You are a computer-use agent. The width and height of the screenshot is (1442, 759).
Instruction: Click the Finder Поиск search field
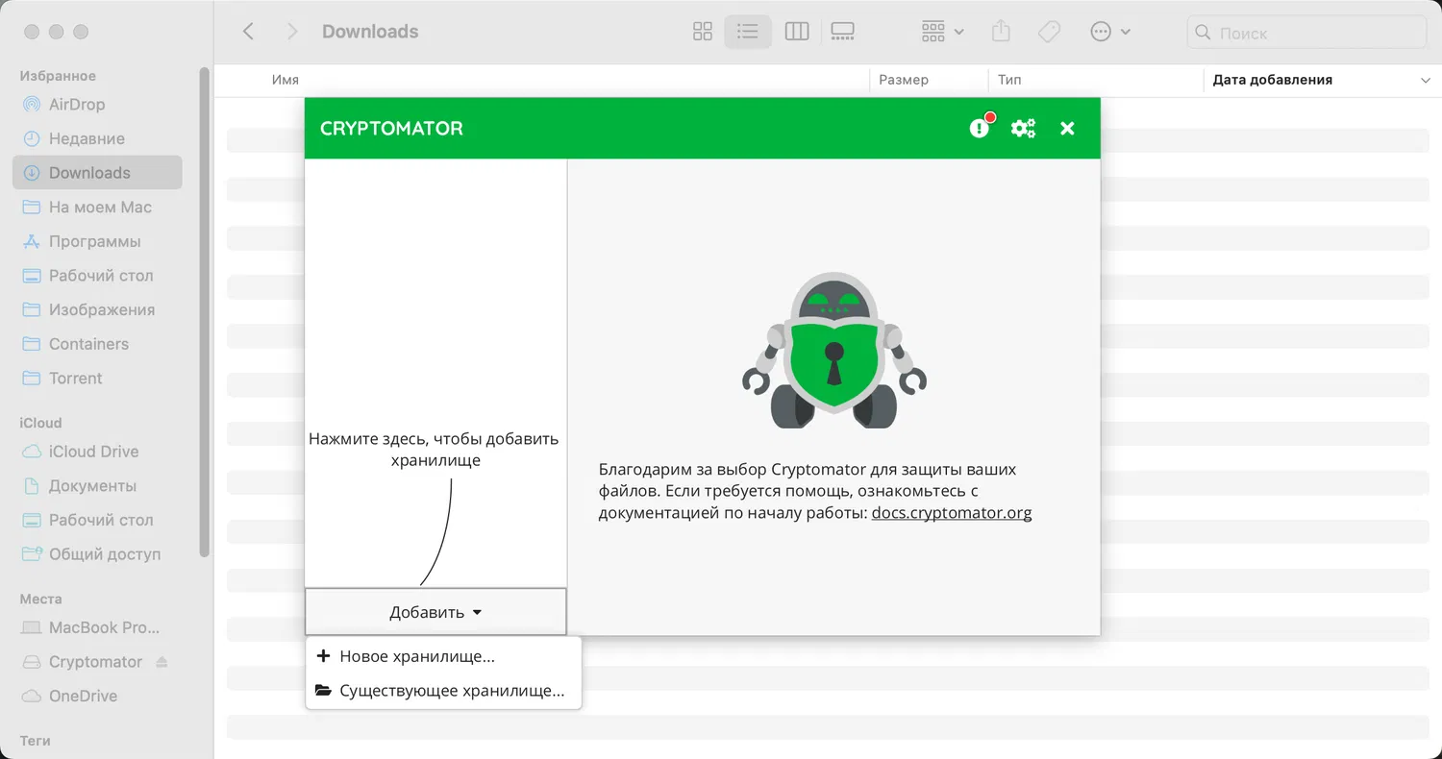coord(1306,33)
